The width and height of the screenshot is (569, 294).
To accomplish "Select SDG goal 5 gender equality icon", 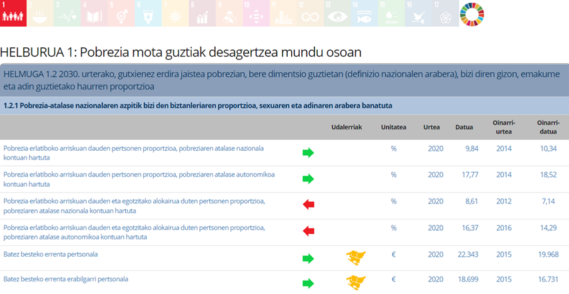I will (x=121, y=13).
